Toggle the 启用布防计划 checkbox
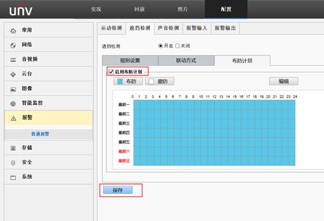The width and height of the screenshot is (324, 221). tap(111, 72)
